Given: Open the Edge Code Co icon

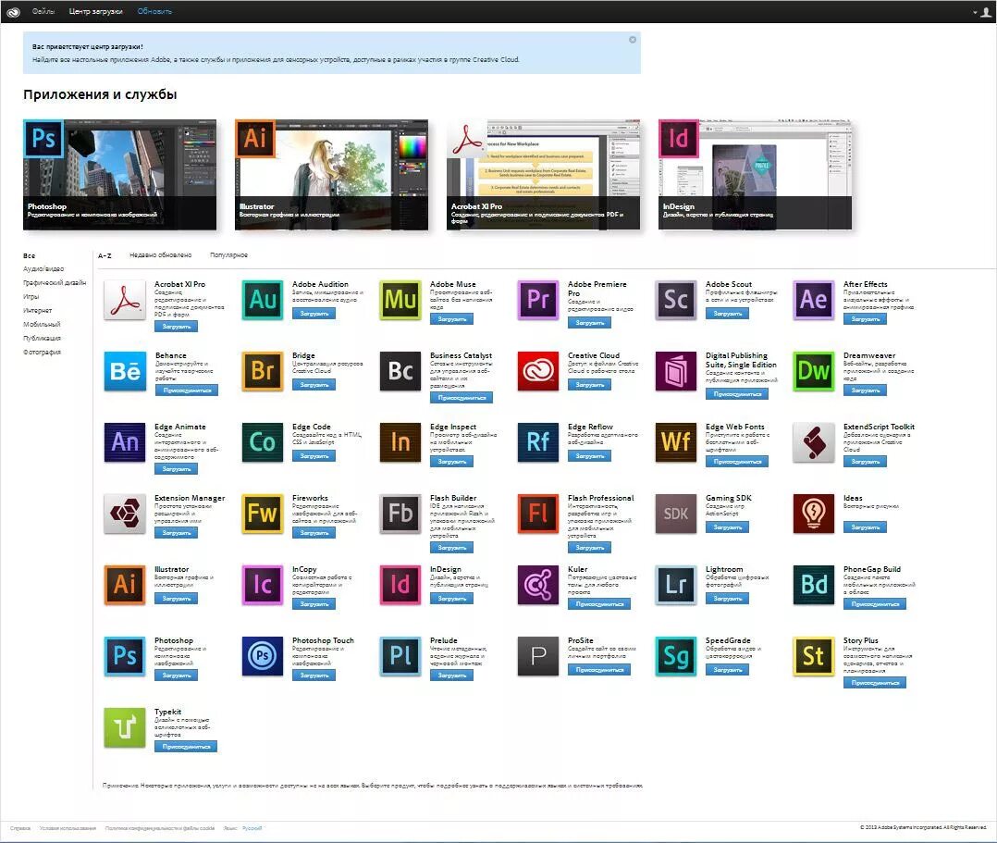Looking at the screenshot, I should pos(263,442).
